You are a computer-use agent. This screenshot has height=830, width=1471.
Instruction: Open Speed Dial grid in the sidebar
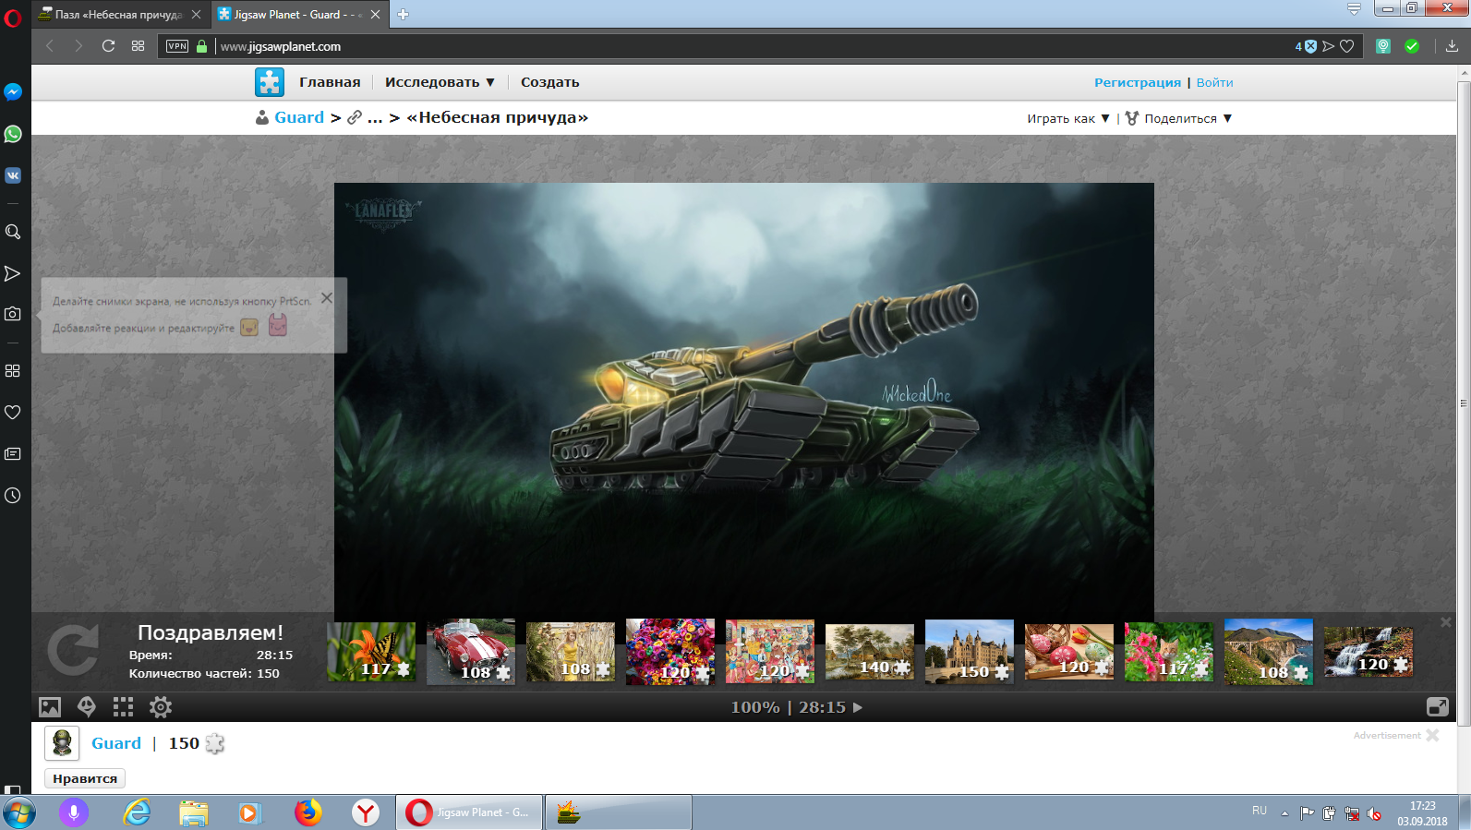[x=13, y=370]
